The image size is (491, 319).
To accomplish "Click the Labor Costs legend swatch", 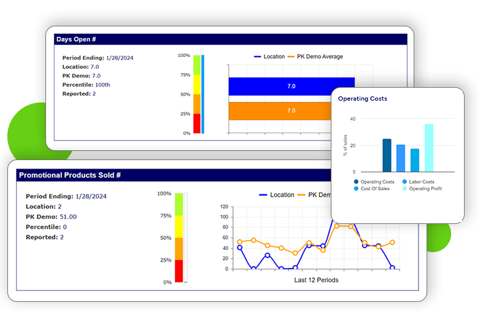I will [404, 182].
